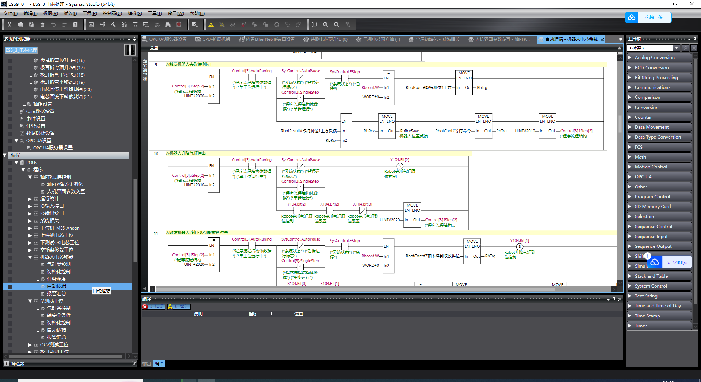
Task: Select 气缸类控制 under IV测试工位
Action: point(59,308)
